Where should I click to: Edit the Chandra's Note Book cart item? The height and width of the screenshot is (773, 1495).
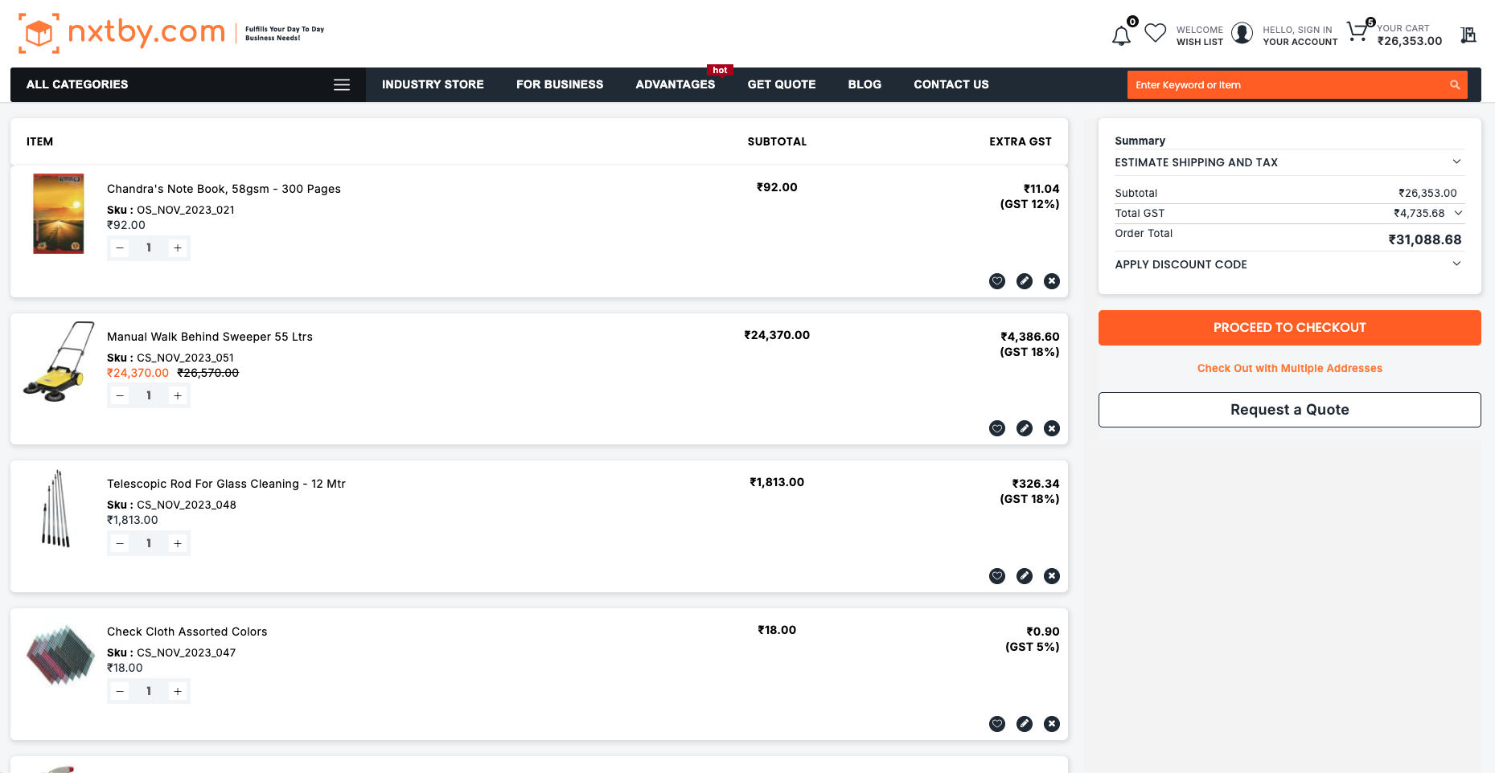click(x=1025, y=281)
